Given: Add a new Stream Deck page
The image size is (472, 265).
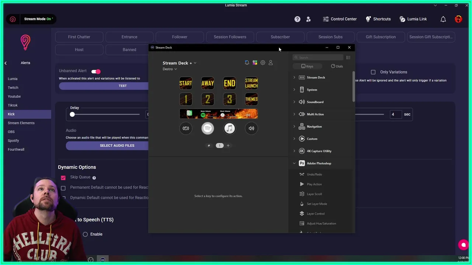Looking at the screenshot, I should click(228, 146).
